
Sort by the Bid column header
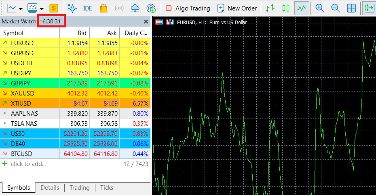pyautogui.click(x=74, y=33)
